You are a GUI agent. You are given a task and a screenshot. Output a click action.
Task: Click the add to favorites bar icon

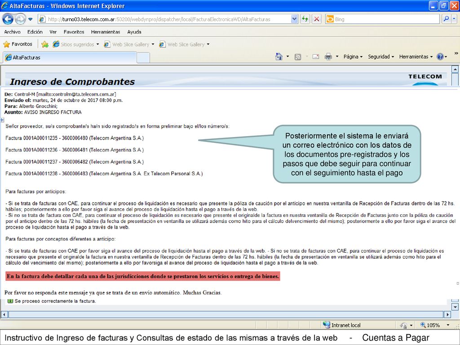(x=45, y=44)
